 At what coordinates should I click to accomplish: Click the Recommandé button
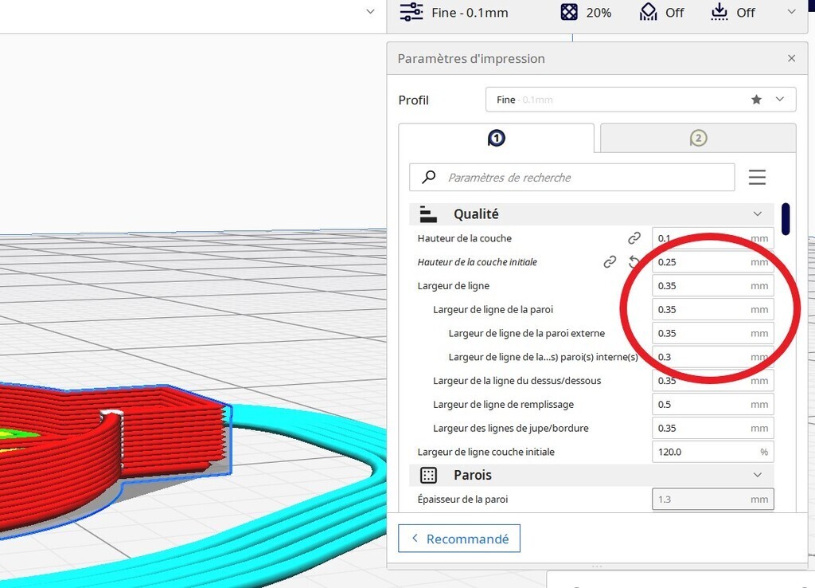pyautogui.click(x=459, y=538)
